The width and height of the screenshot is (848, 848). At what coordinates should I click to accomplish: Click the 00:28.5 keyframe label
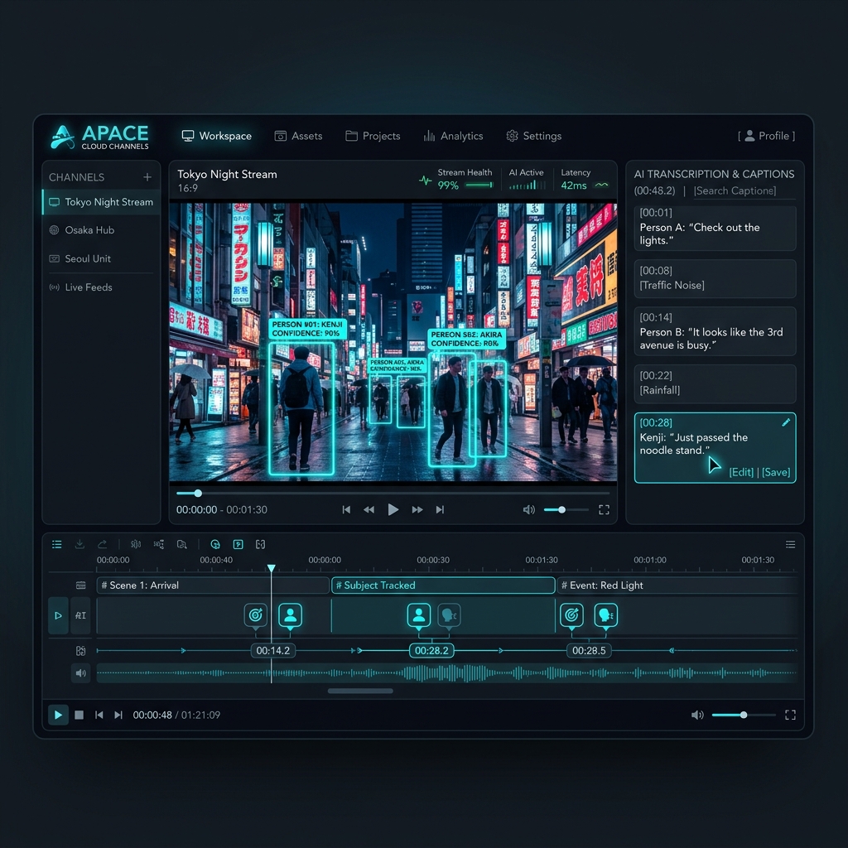click(x=589, y=651)
